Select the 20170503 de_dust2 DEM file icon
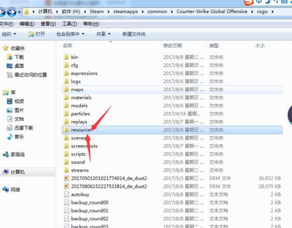Image resolution: width=292 pixels, height=228 pixels. [66, 178]
